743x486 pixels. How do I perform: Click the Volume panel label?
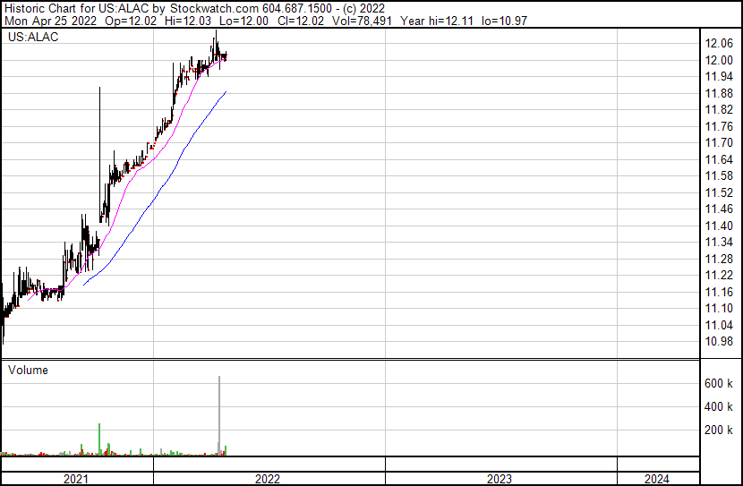tap(29, 370)
